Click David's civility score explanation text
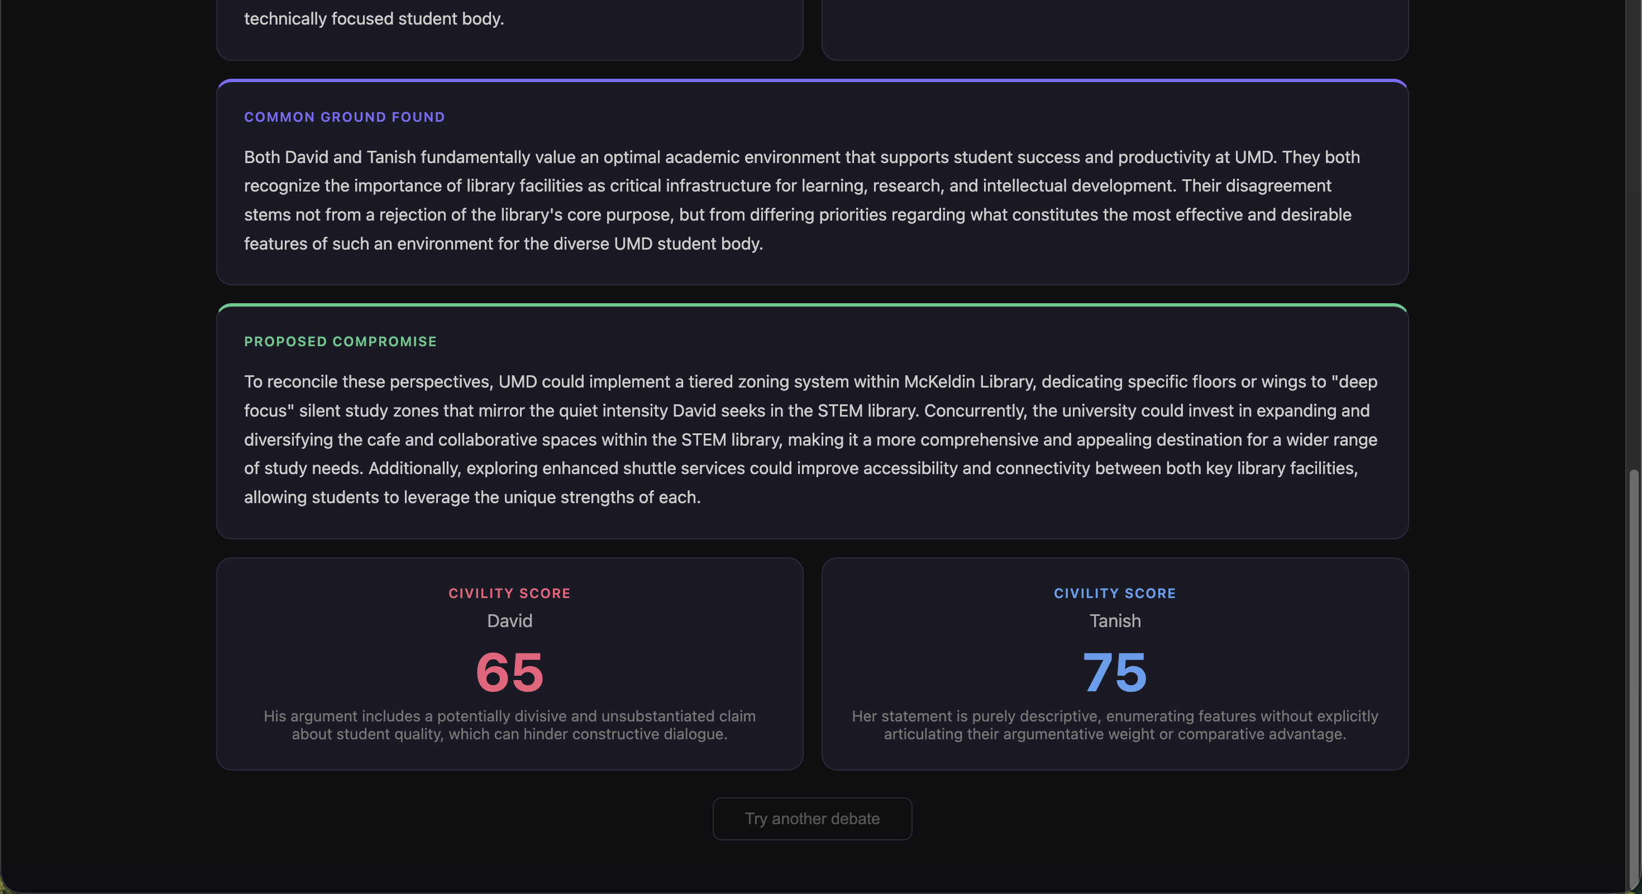This screenshot has width=1642, height=894. pyautogui.click(x=509, y=725)
